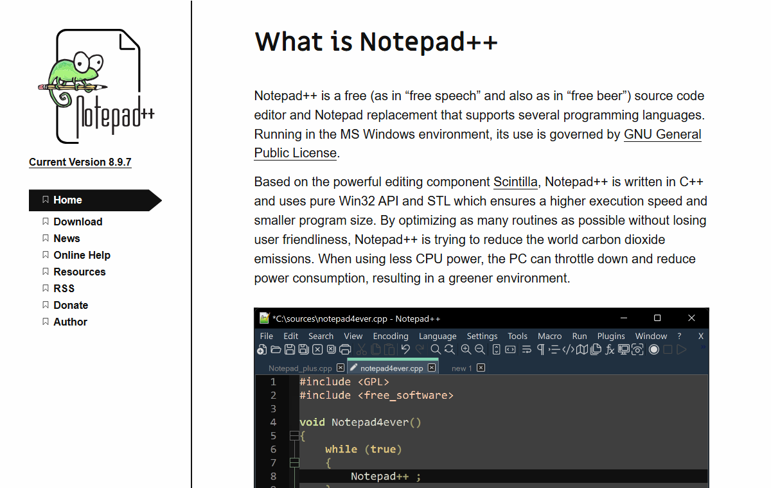Click the Print toolbar icon
Screen dimensions: 771x488
click(345, 349)
